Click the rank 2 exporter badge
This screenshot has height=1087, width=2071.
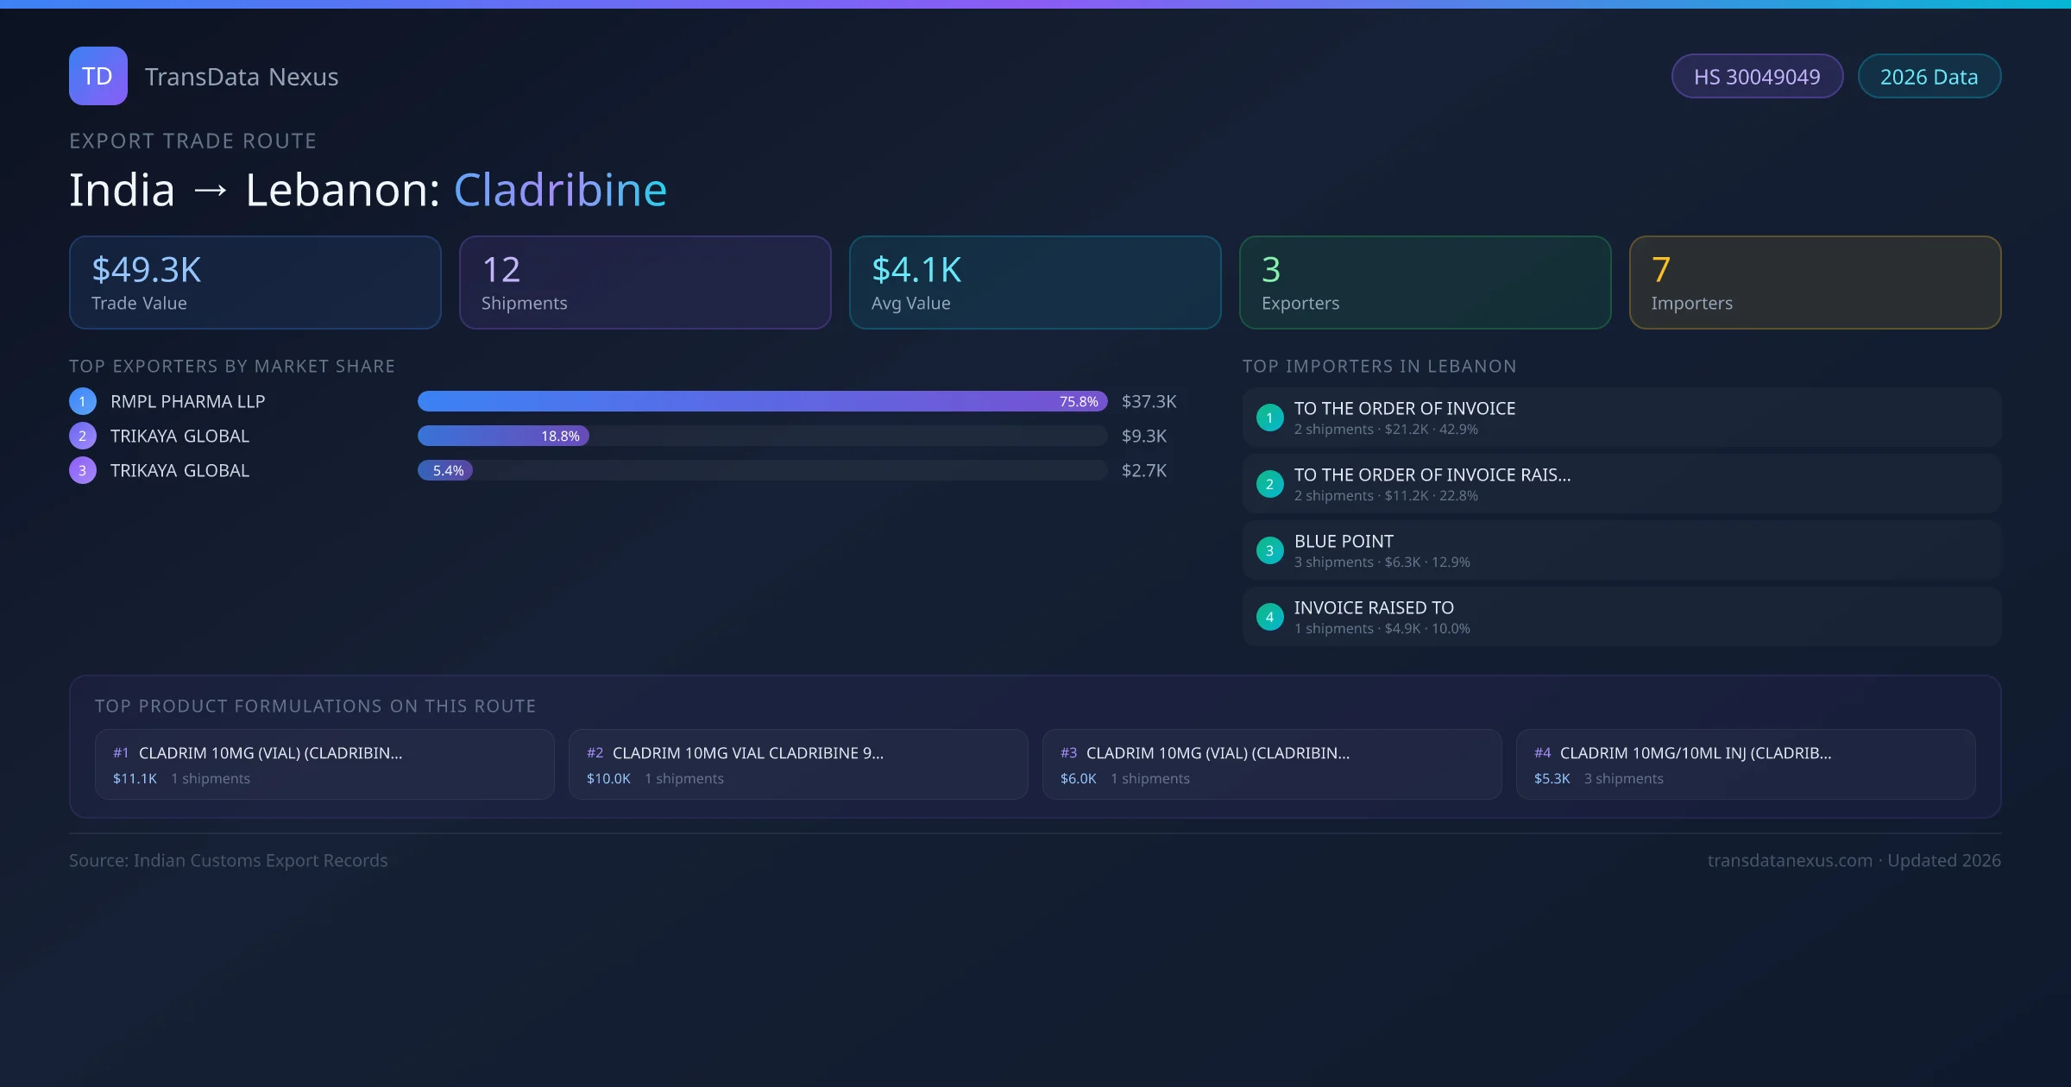click(83, 436)
